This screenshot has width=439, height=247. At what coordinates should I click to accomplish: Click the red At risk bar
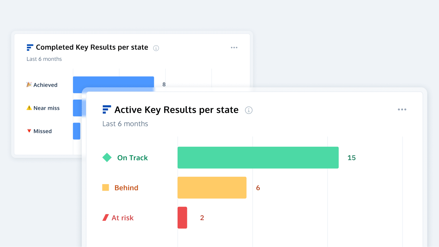[182, 218]
